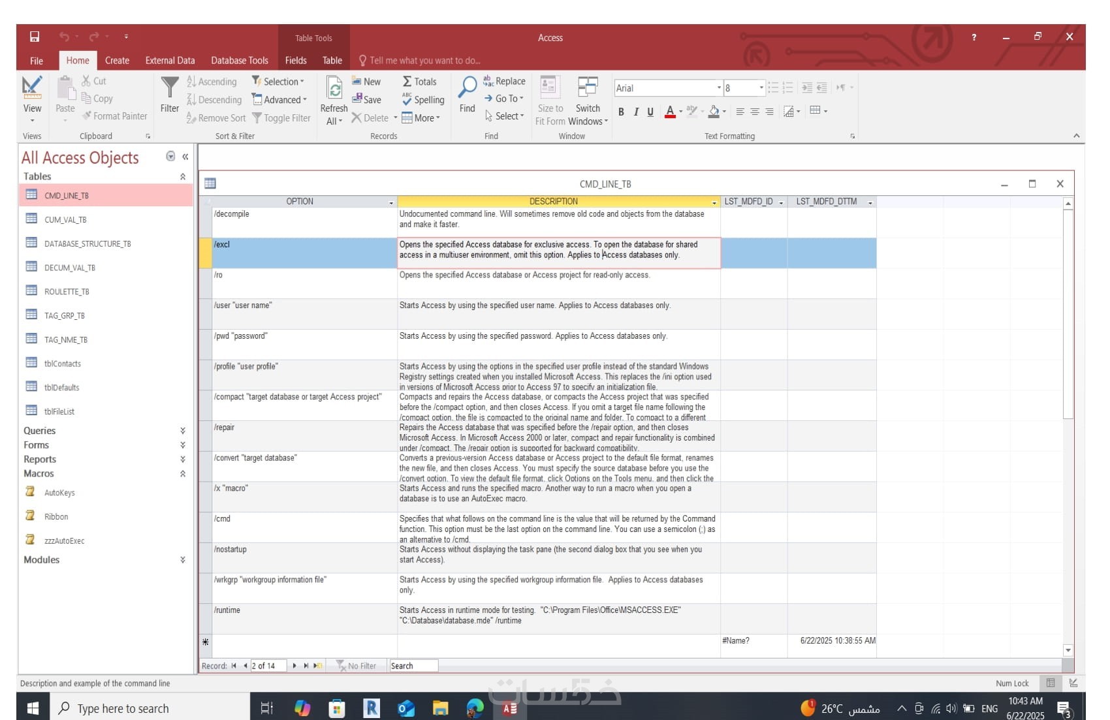Viewport: 1110px width, 720px height.
Task: Open the More records dropdown
Action: pos(421,117)
